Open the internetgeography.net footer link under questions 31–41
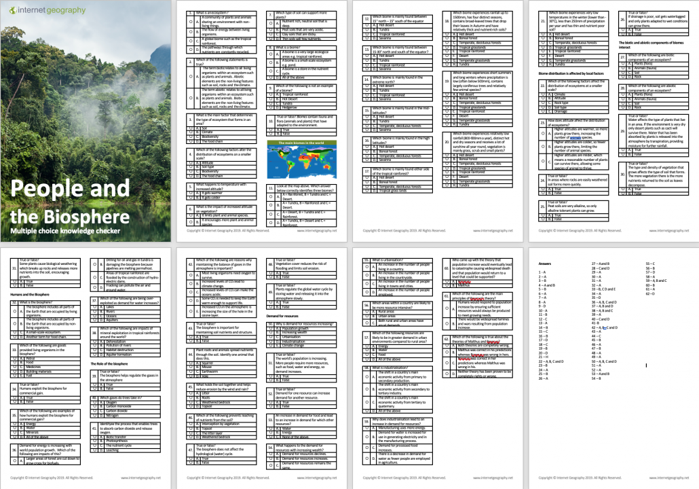Image resolution: width=699 pixels, height=489 pixels. click(x=140, y=478)
